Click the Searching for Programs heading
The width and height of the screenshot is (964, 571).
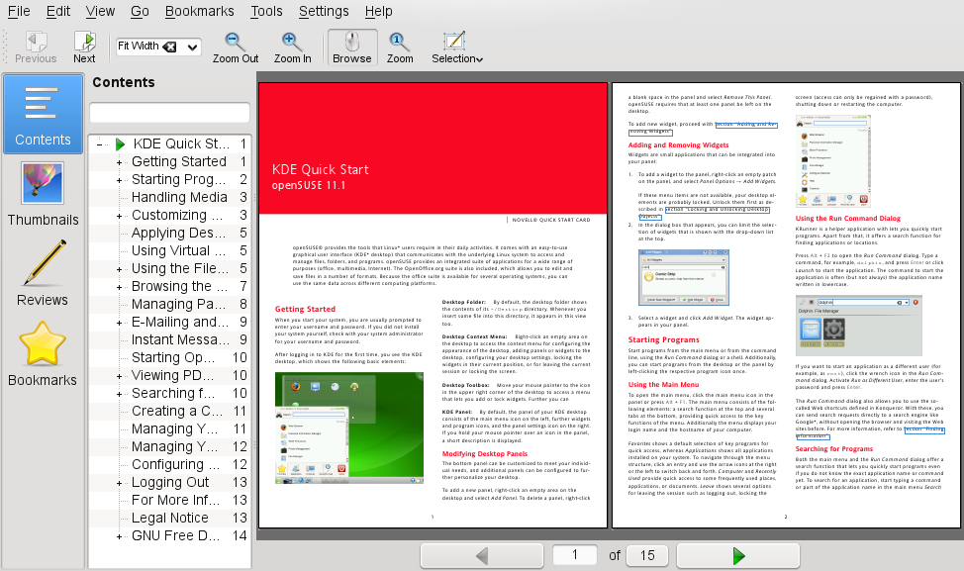click(x=833, y=448)
